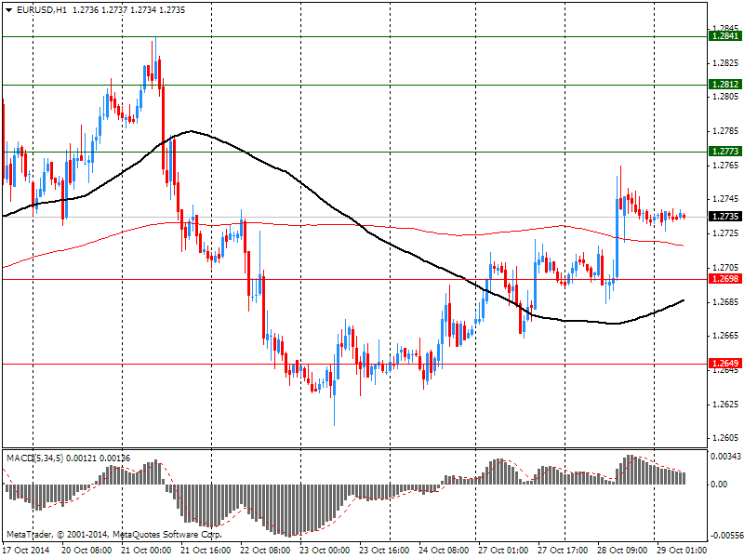Viewport: 744px width, 558px height.
Task: Click the 1.2605 price scale value
Action: [x=725, y=438]
